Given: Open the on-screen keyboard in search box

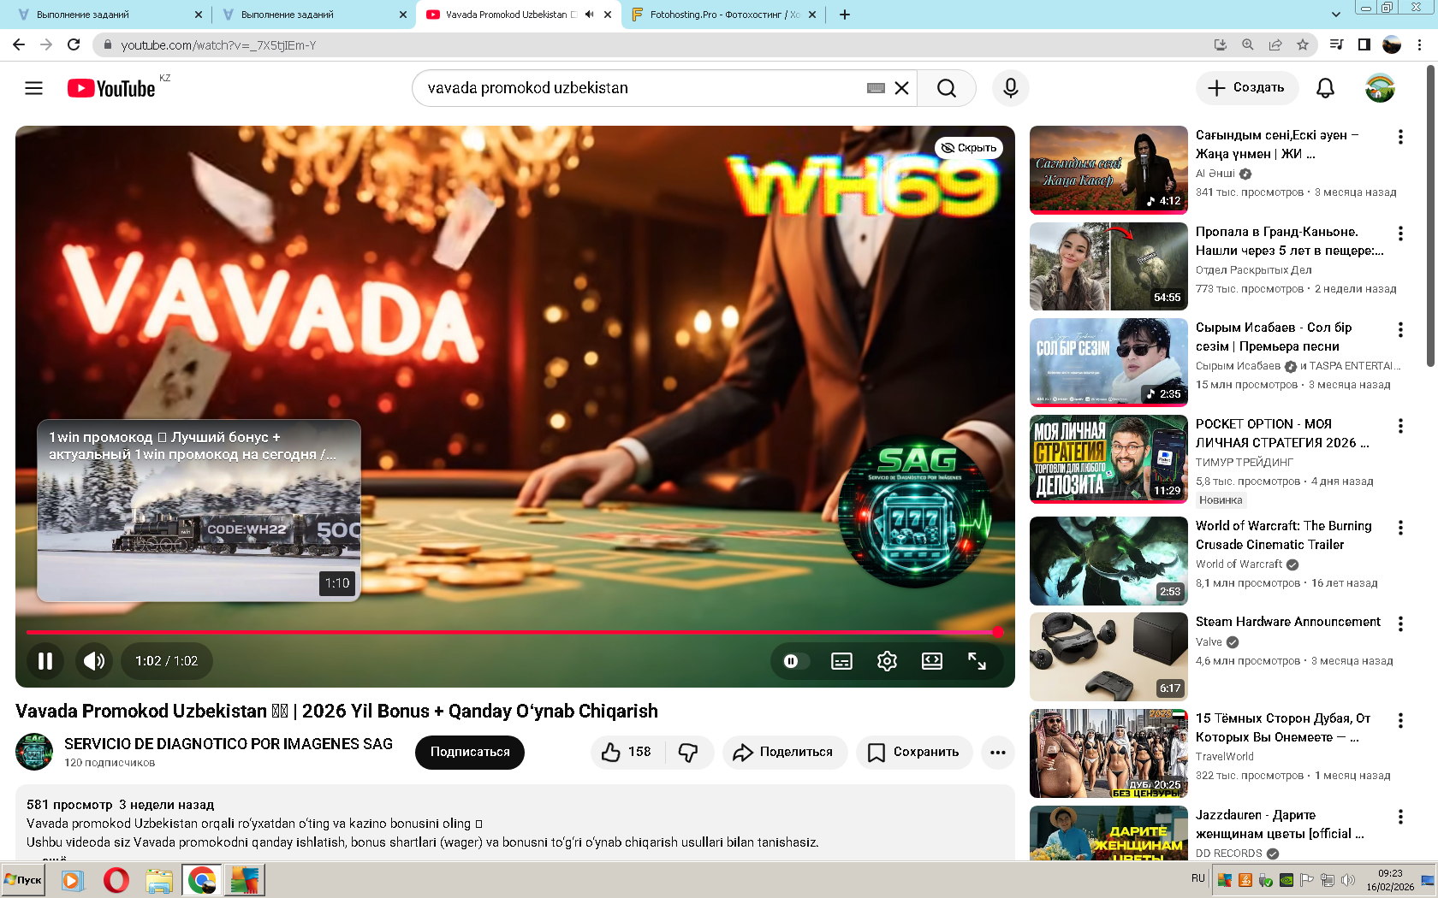Looking at the screenshot, I should 876,88.
